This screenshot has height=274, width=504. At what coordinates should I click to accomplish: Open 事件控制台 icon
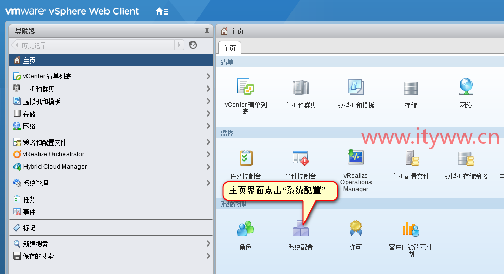[x=300, y=157]
